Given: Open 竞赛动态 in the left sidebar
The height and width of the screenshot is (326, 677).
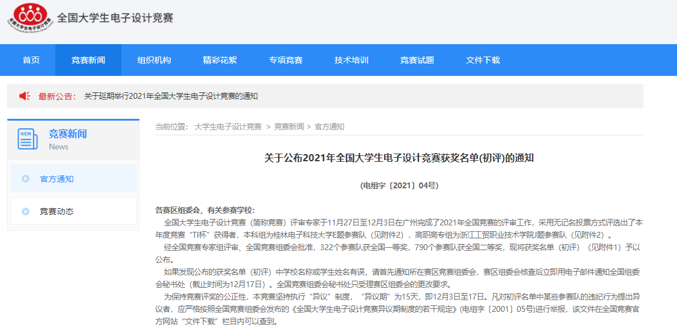Looking at the screenshot, I should click(57, 211).
